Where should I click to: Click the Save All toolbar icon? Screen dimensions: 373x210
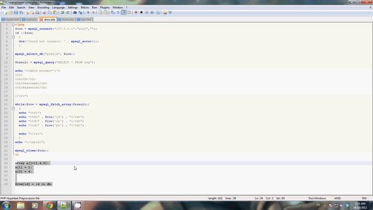pos(21,12)
